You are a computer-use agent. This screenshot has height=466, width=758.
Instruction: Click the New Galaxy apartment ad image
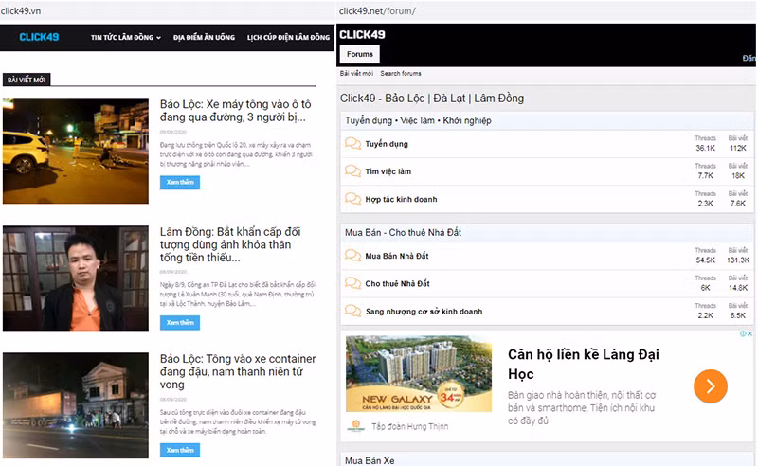pyautogui.click(x=419, y=374)
